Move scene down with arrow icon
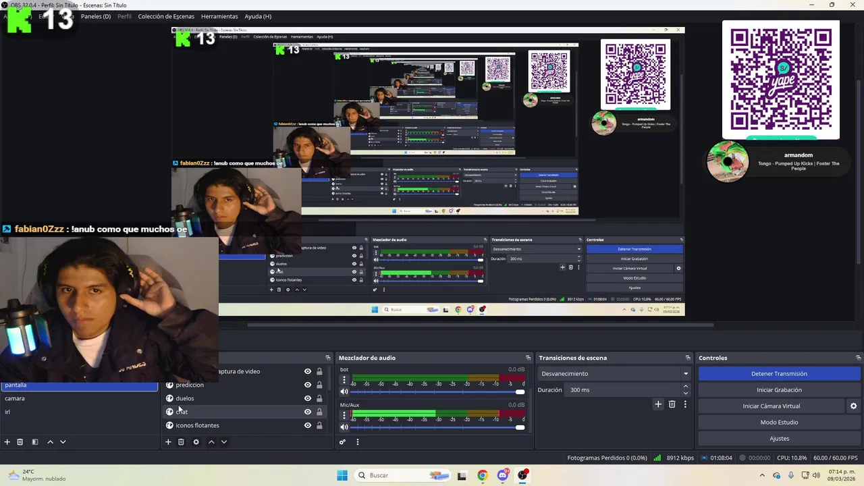Image resolution: width=864 pixels, height=486 pixels. pyautogui.click(x=63, y=442)
